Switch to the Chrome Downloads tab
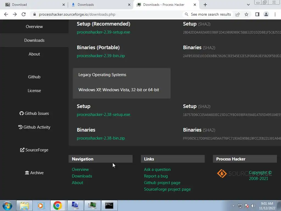Viewport: 281px width, 211px height. (100, 5)
